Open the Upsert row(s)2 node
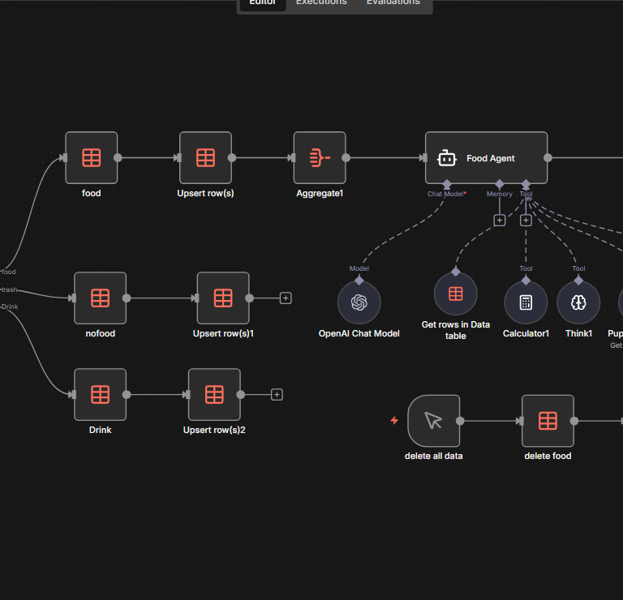The width and height of the screenshot is (623, 600). 214,395
